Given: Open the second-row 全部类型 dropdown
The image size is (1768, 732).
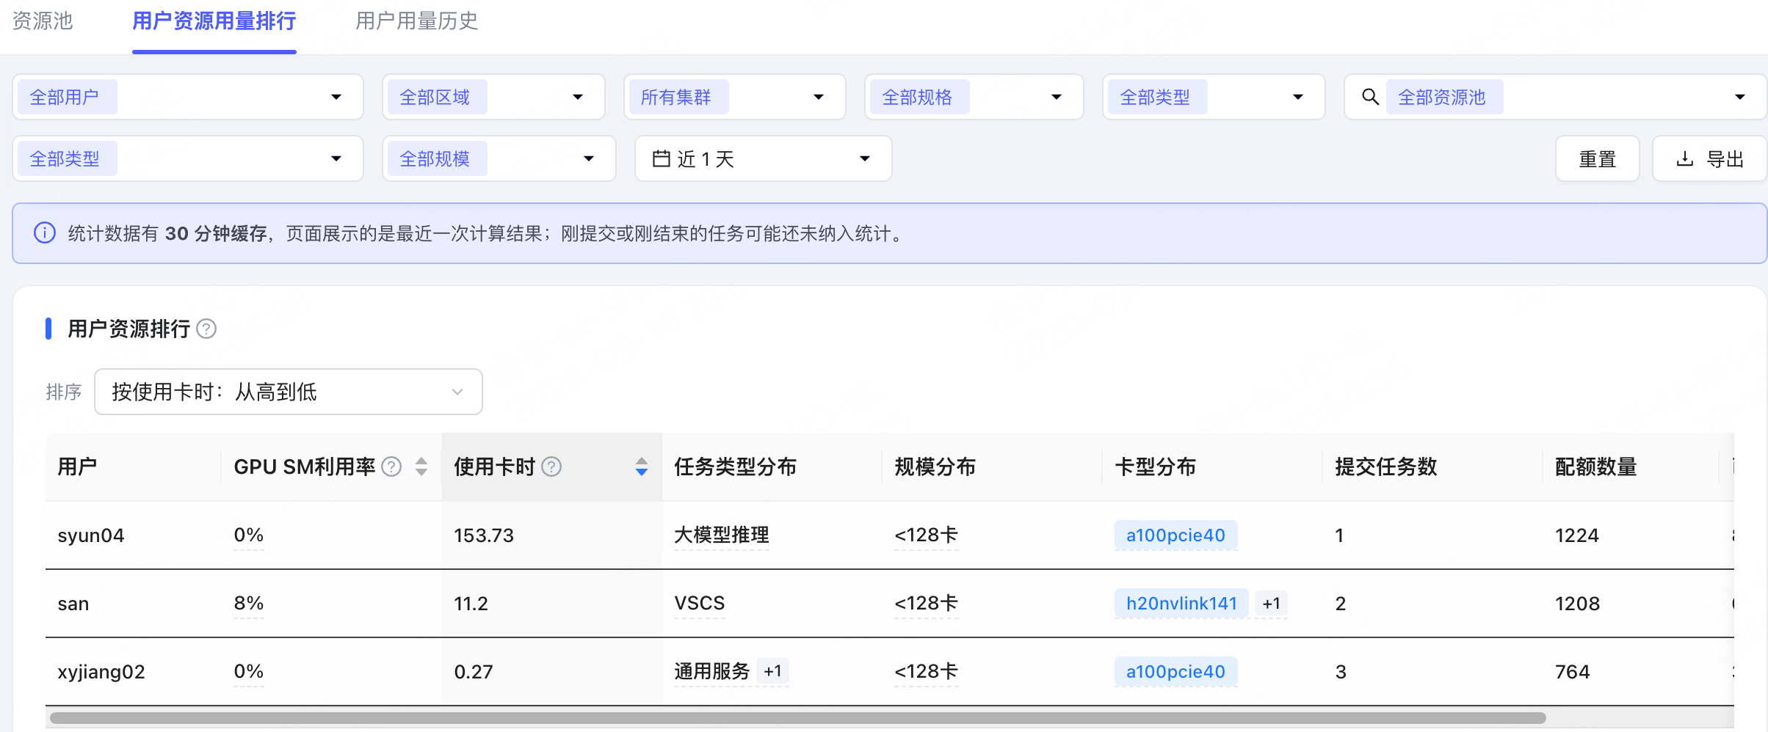Looking at the screenshot, I should click(x=188, y=158).
